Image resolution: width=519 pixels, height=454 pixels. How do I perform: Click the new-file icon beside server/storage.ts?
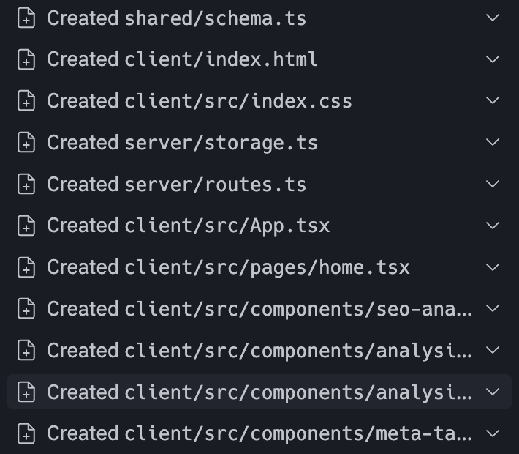click(x=26, y=143)
